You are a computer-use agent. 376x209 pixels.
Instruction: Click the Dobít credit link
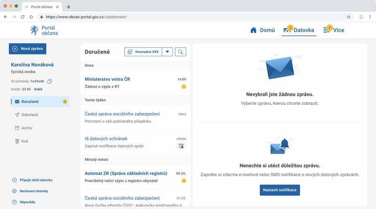click(x=38, y=89)
